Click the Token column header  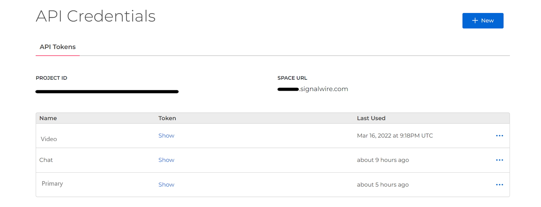coord(167,118)
